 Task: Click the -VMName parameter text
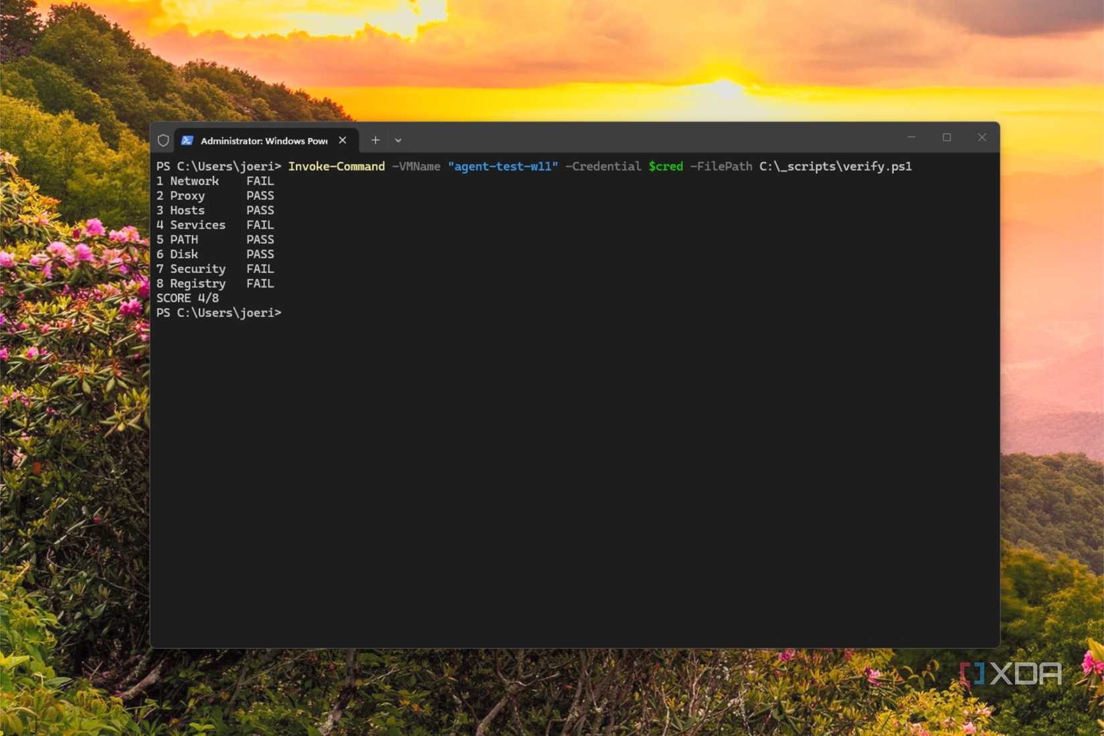pyautogui.click(x=416, y=166)
